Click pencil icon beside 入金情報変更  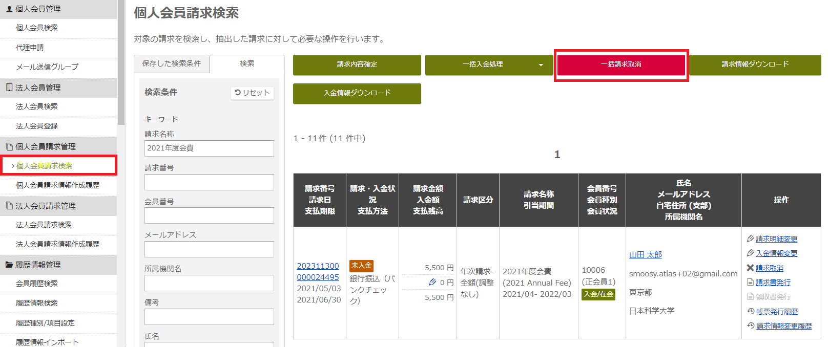751,253
